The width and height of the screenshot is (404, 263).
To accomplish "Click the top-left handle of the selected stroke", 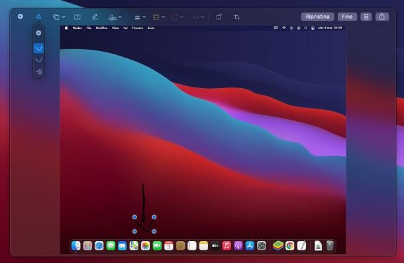I will coord(134,217).
